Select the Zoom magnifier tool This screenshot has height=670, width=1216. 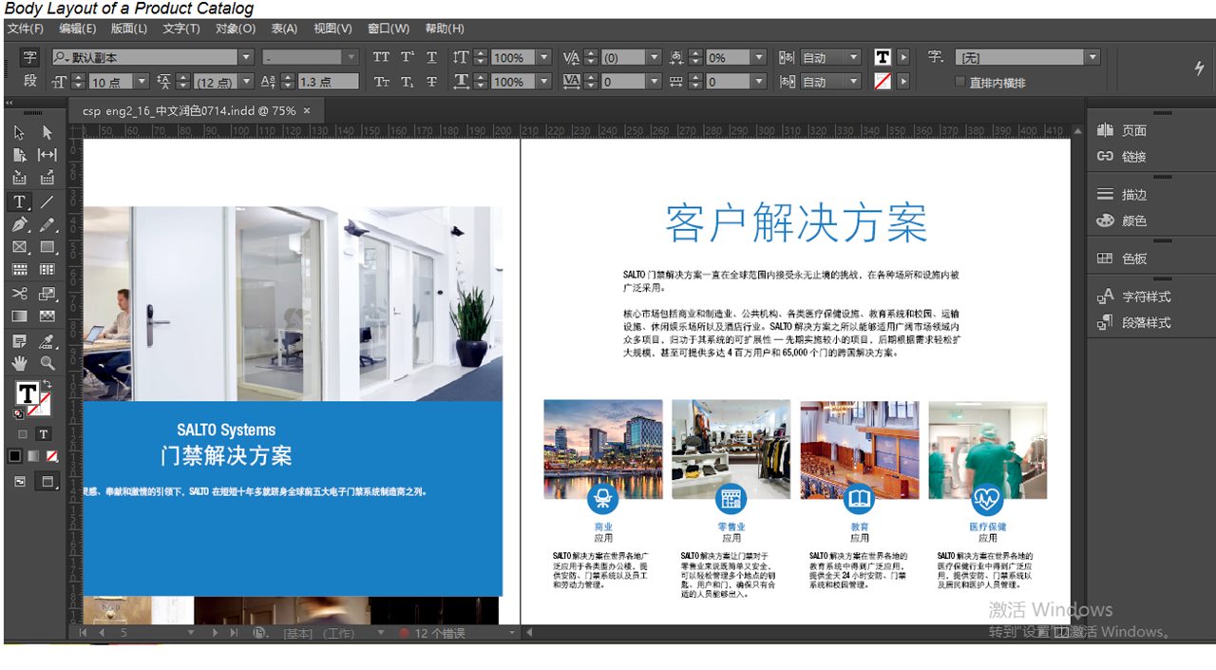(47, 363)
